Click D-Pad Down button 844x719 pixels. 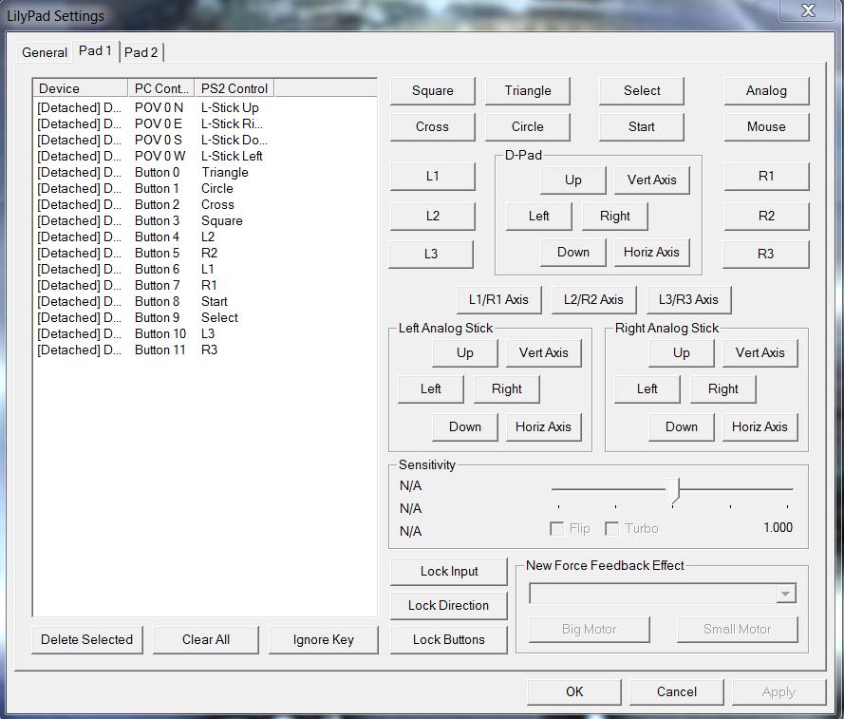(573, 252)
